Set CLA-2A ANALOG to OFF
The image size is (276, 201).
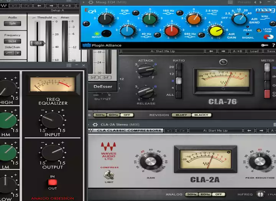(x=219, y=194)
